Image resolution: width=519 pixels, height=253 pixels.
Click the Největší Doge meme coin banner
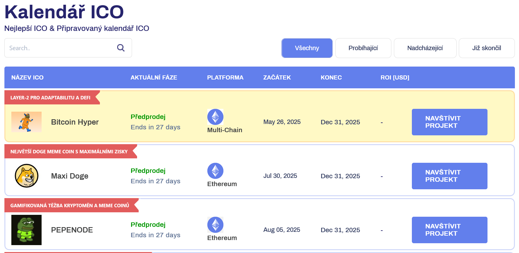[71, 152]
